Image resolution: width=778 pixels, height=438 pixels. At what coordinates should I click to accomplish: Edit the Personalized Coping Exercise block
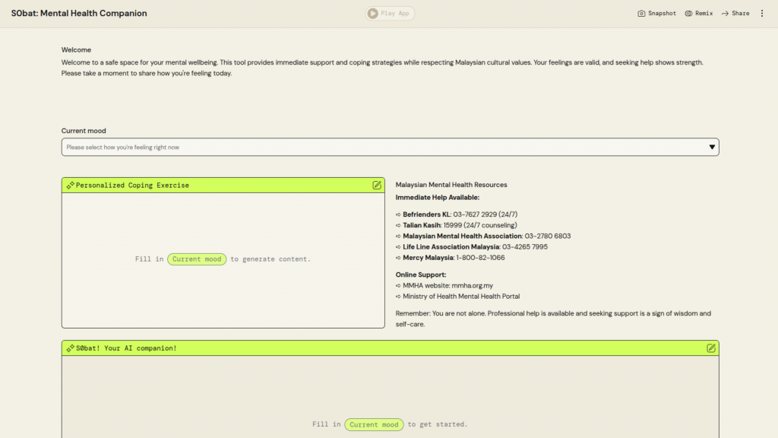377,185
